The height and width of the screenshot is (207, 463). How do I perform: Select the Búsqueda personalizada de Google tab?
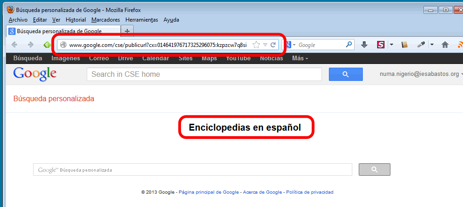pyautogui.click(x=63, y=31)
